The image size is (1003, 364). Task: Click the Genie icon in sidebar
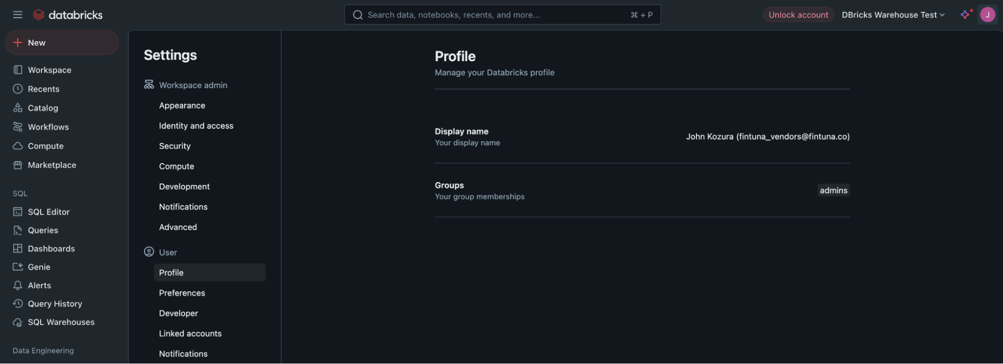pyautogui.click(x=18, y=267)
